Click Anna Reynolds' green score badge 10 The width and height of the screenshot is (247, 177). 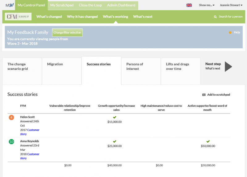click(x=11, y=142)
